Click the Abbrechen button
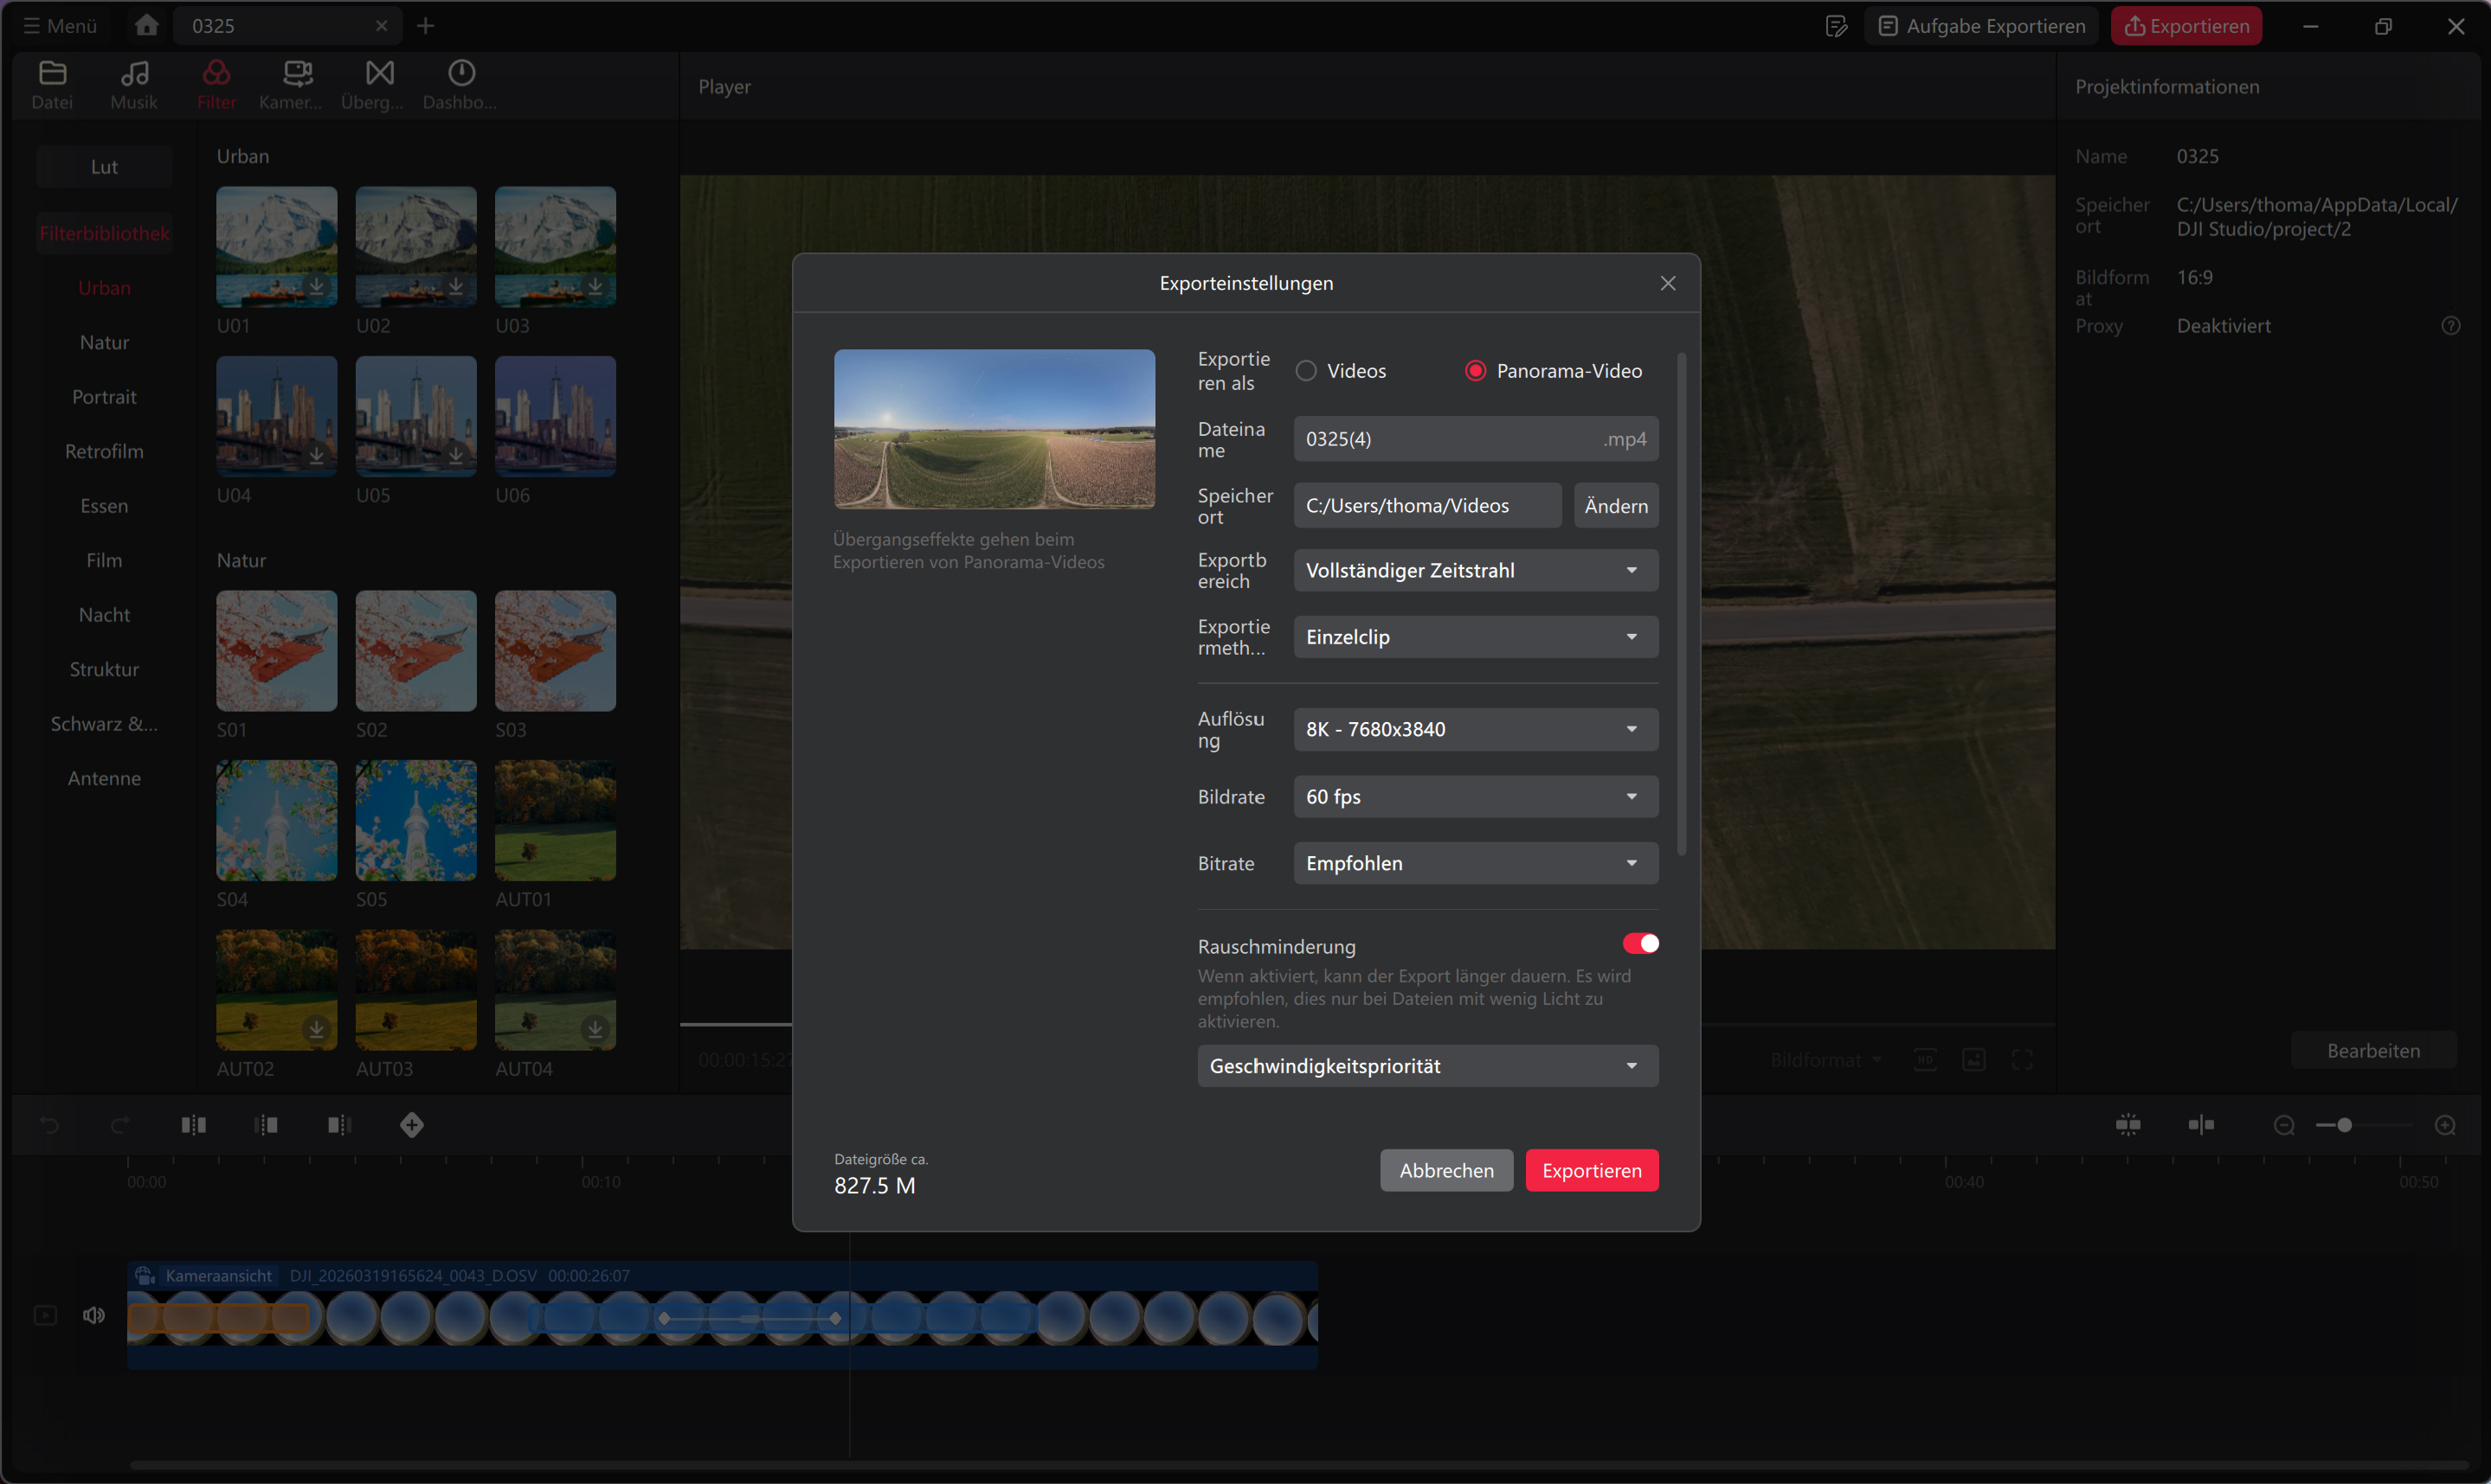 (x=1446, y=1170)
